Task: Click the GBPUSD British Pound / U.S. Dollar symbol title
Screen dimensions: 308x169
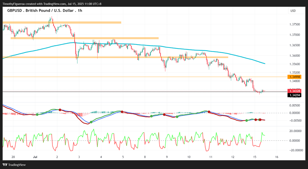Action: pos(45,11)
